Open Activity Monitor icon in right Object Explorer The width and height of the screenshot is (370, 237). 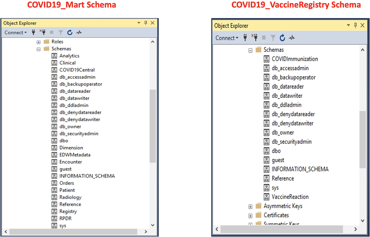[x=292, y=38]
